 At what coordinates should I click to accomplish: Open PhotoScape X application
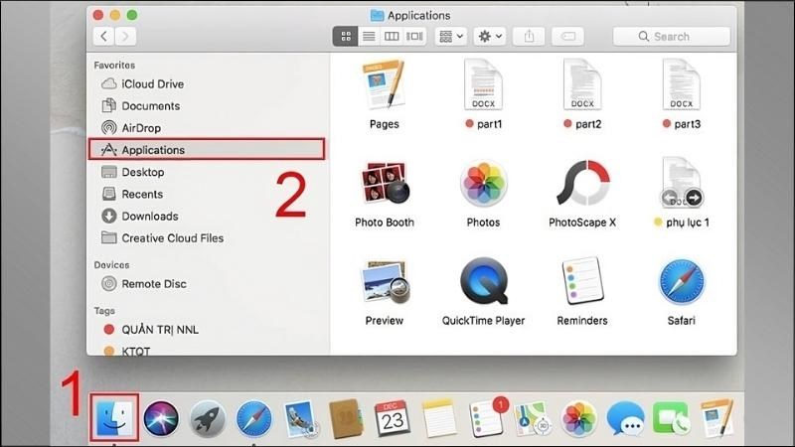tap(582, 185)
